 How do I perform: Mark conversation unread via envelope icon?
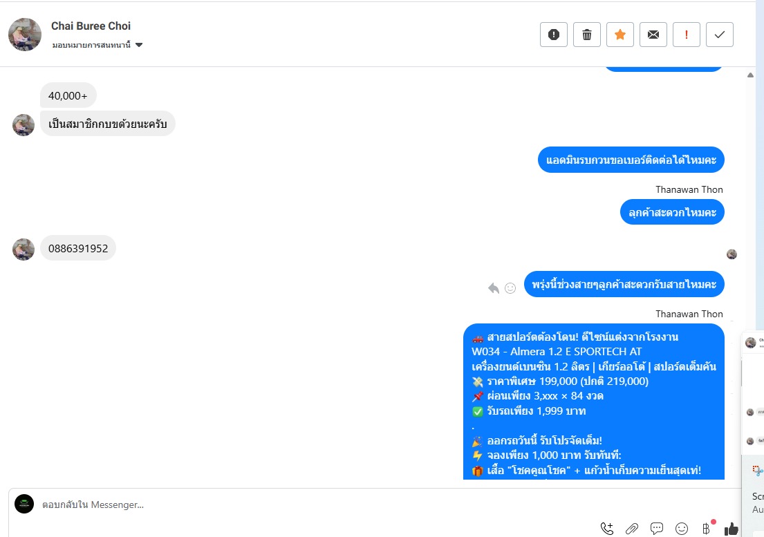[653, 35]
